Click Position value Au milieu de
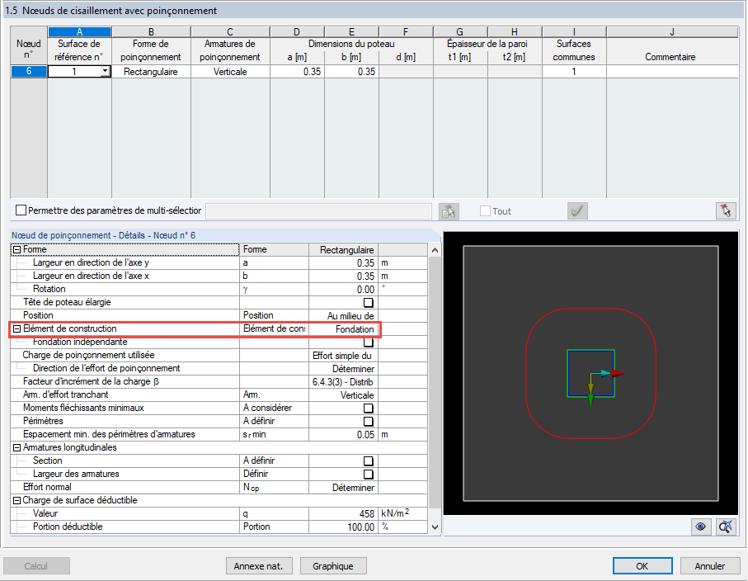The width and height of the screenshot is (748, 581). pyautogui.click(x=343, y=316)
